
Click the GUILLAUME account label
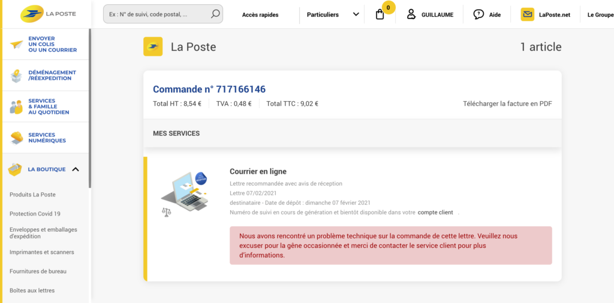tap(437, 15)
